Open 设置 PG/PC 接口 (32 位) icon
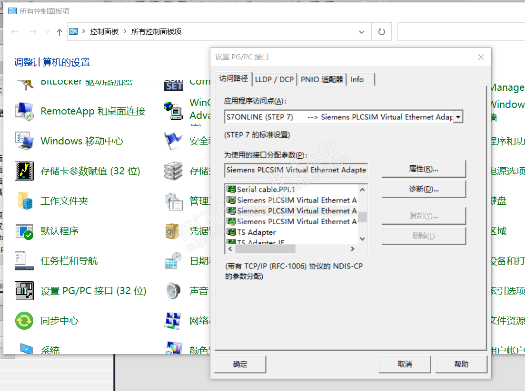 click(x=24, y=291)
